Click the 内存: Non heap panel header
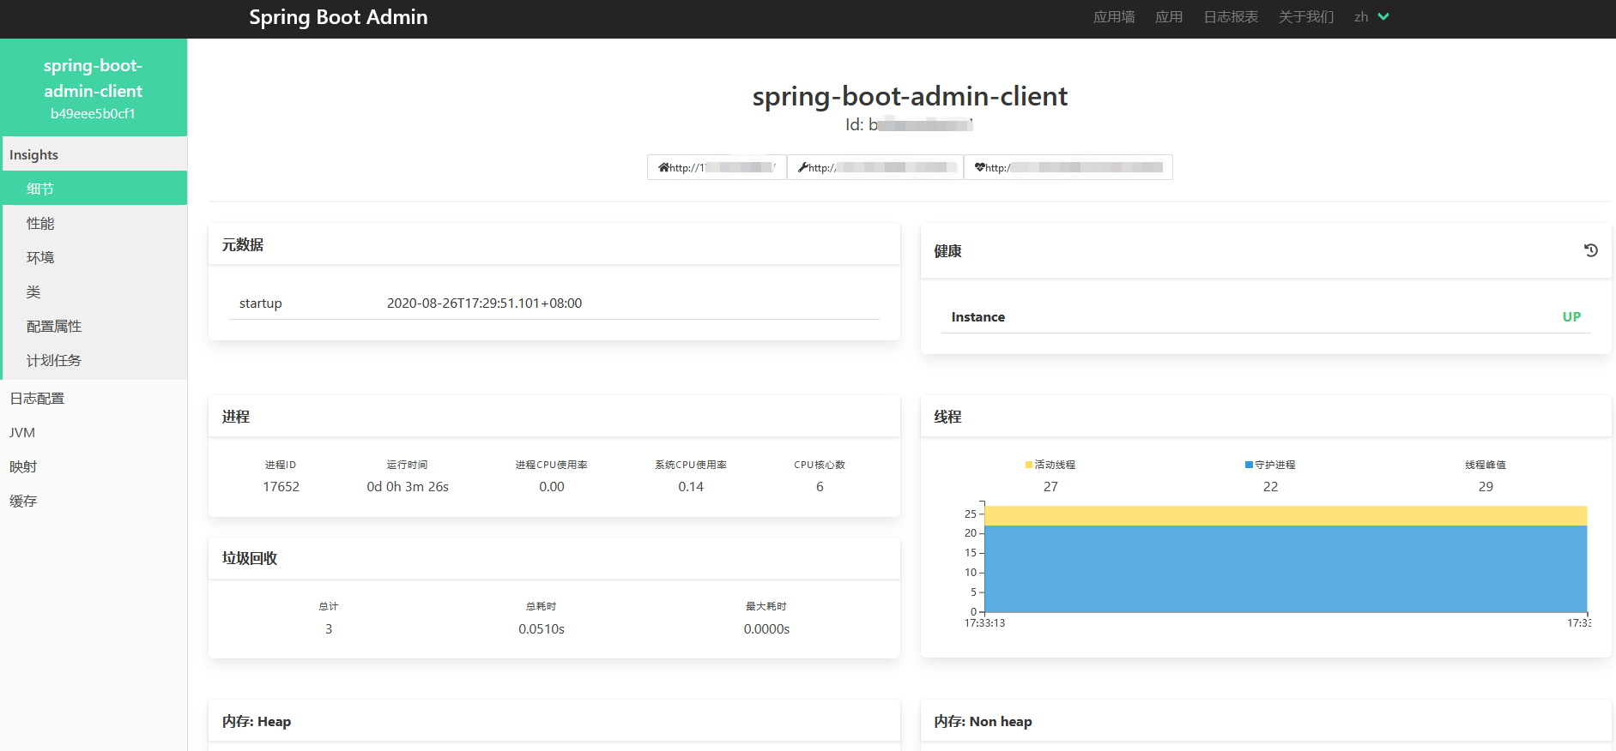Image resolution: width=1616 pixels, height=751 pixels. click(1266, 721)
